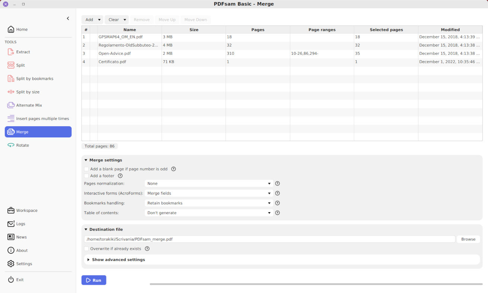
Task: Open the Workspace panel
Action: click(26, 210)
